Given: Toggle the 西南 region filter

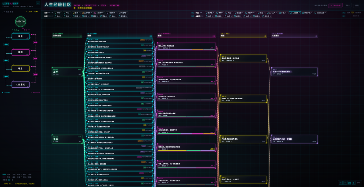Looking at the screenshot, I should [x=94, y=16].
